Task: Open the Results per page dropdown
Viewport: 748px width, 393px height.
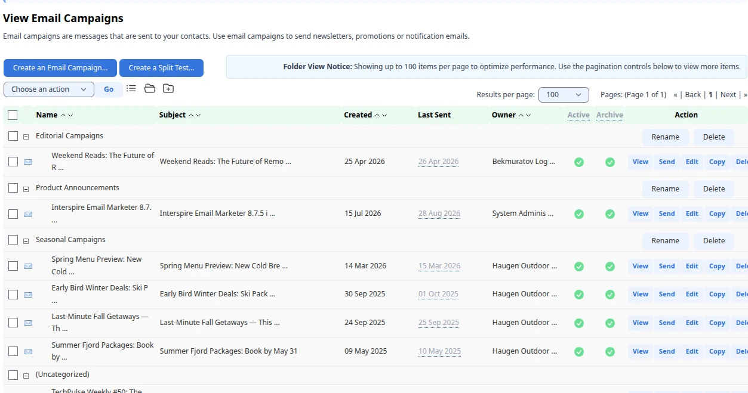Action: [x=564, y=95]
